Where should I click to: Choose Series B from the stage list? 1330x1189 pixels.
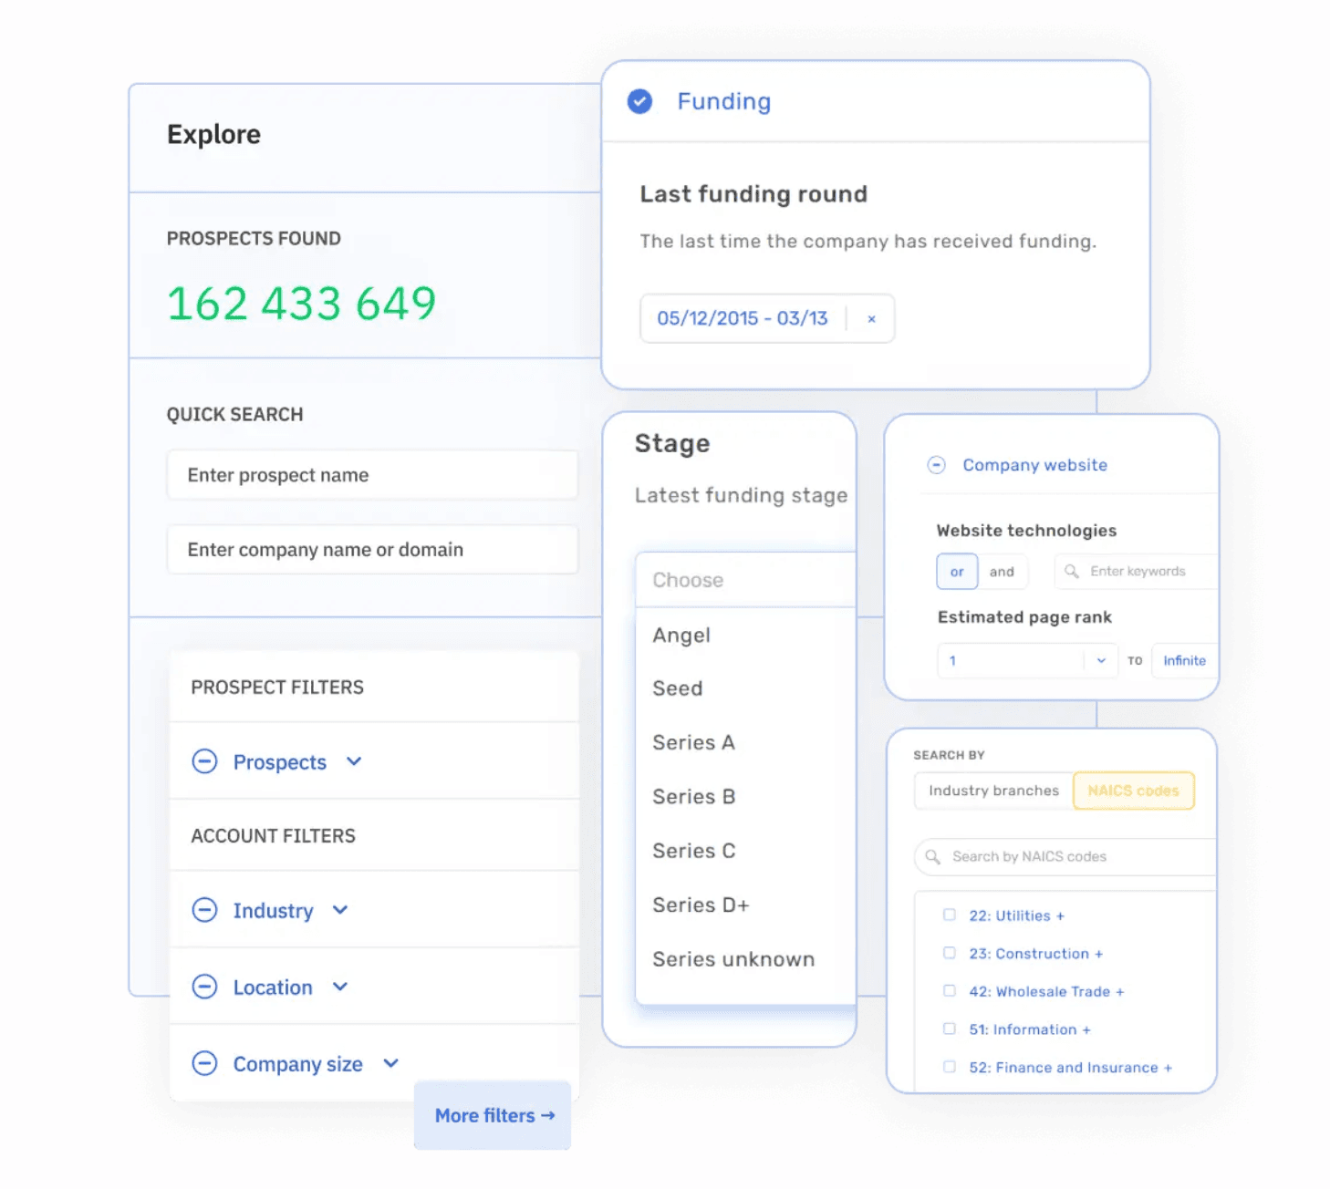coord(693,797)
